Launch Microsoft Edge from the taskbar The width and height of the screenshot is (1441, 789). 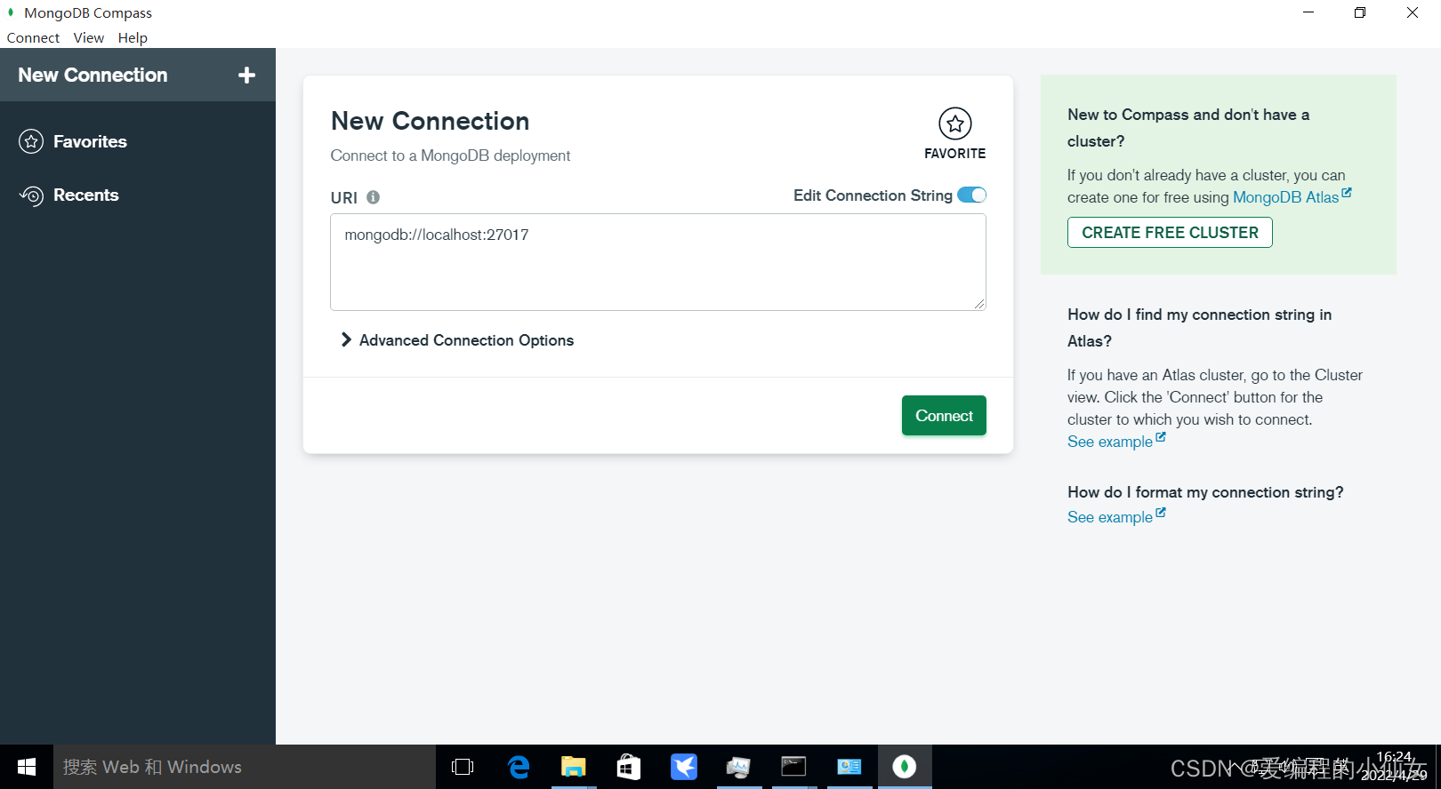point(519,767)
